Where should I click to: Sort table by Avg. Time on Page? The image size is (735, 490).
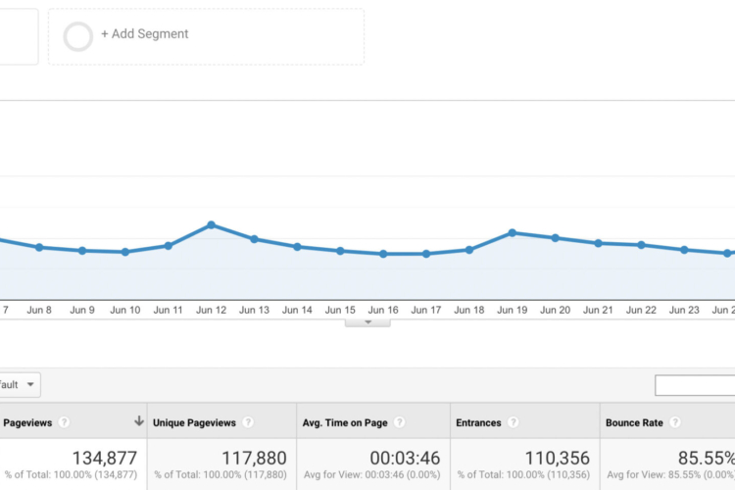click(345, 422)
